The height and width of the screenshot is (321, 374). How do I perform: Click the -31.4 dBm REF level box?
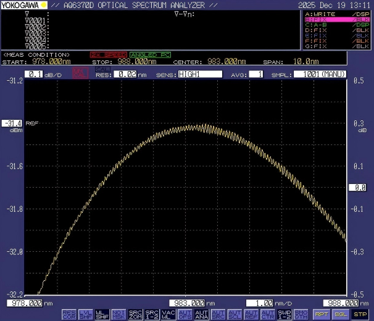click(x=12, y=122)
